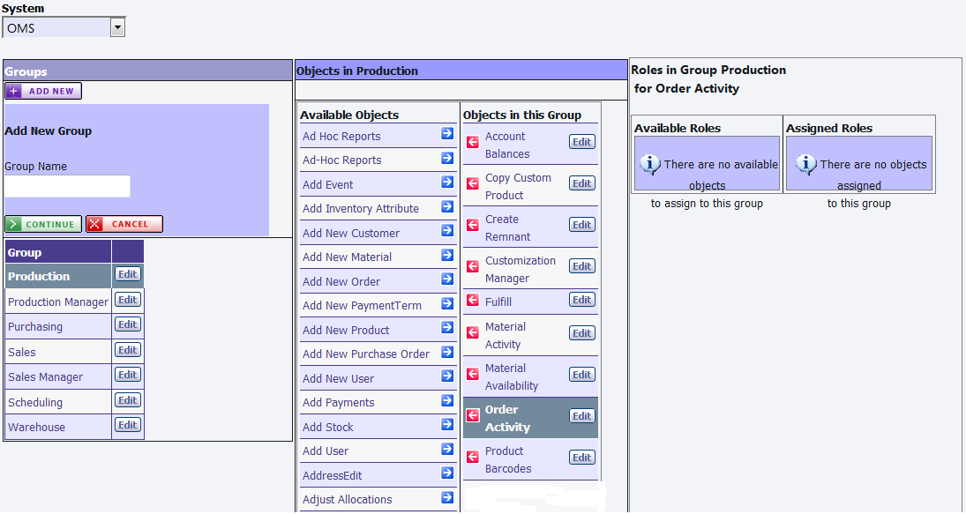Select the Warehouse group
This screenshot has height=514, width=966.
(x=37, y=428)
